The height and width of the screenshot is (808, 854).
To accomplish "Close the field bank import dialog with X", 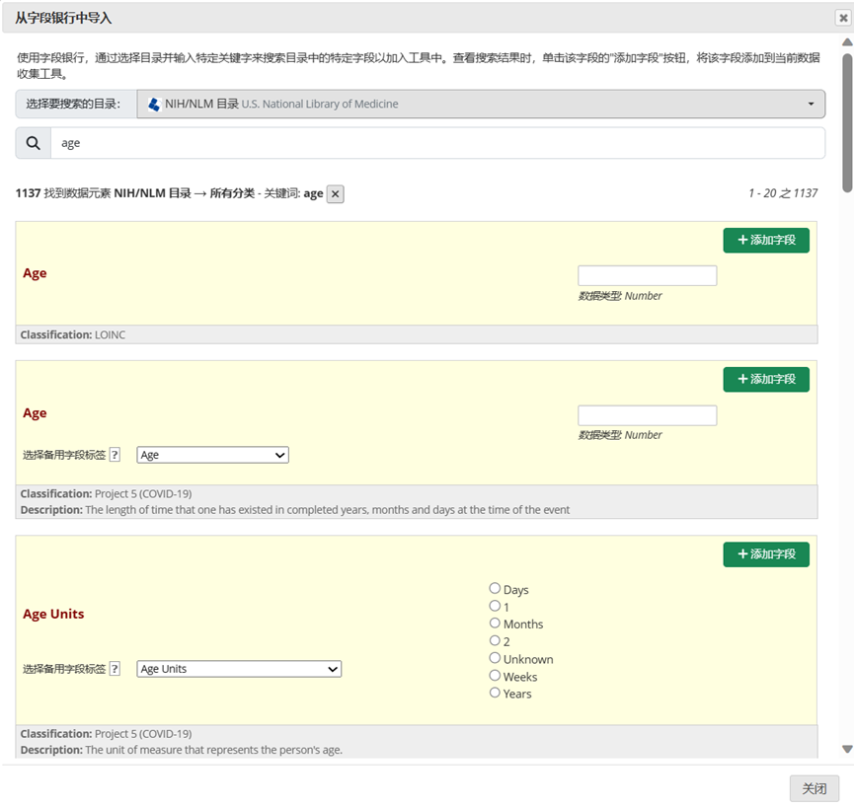I will (x=843, y=18).
